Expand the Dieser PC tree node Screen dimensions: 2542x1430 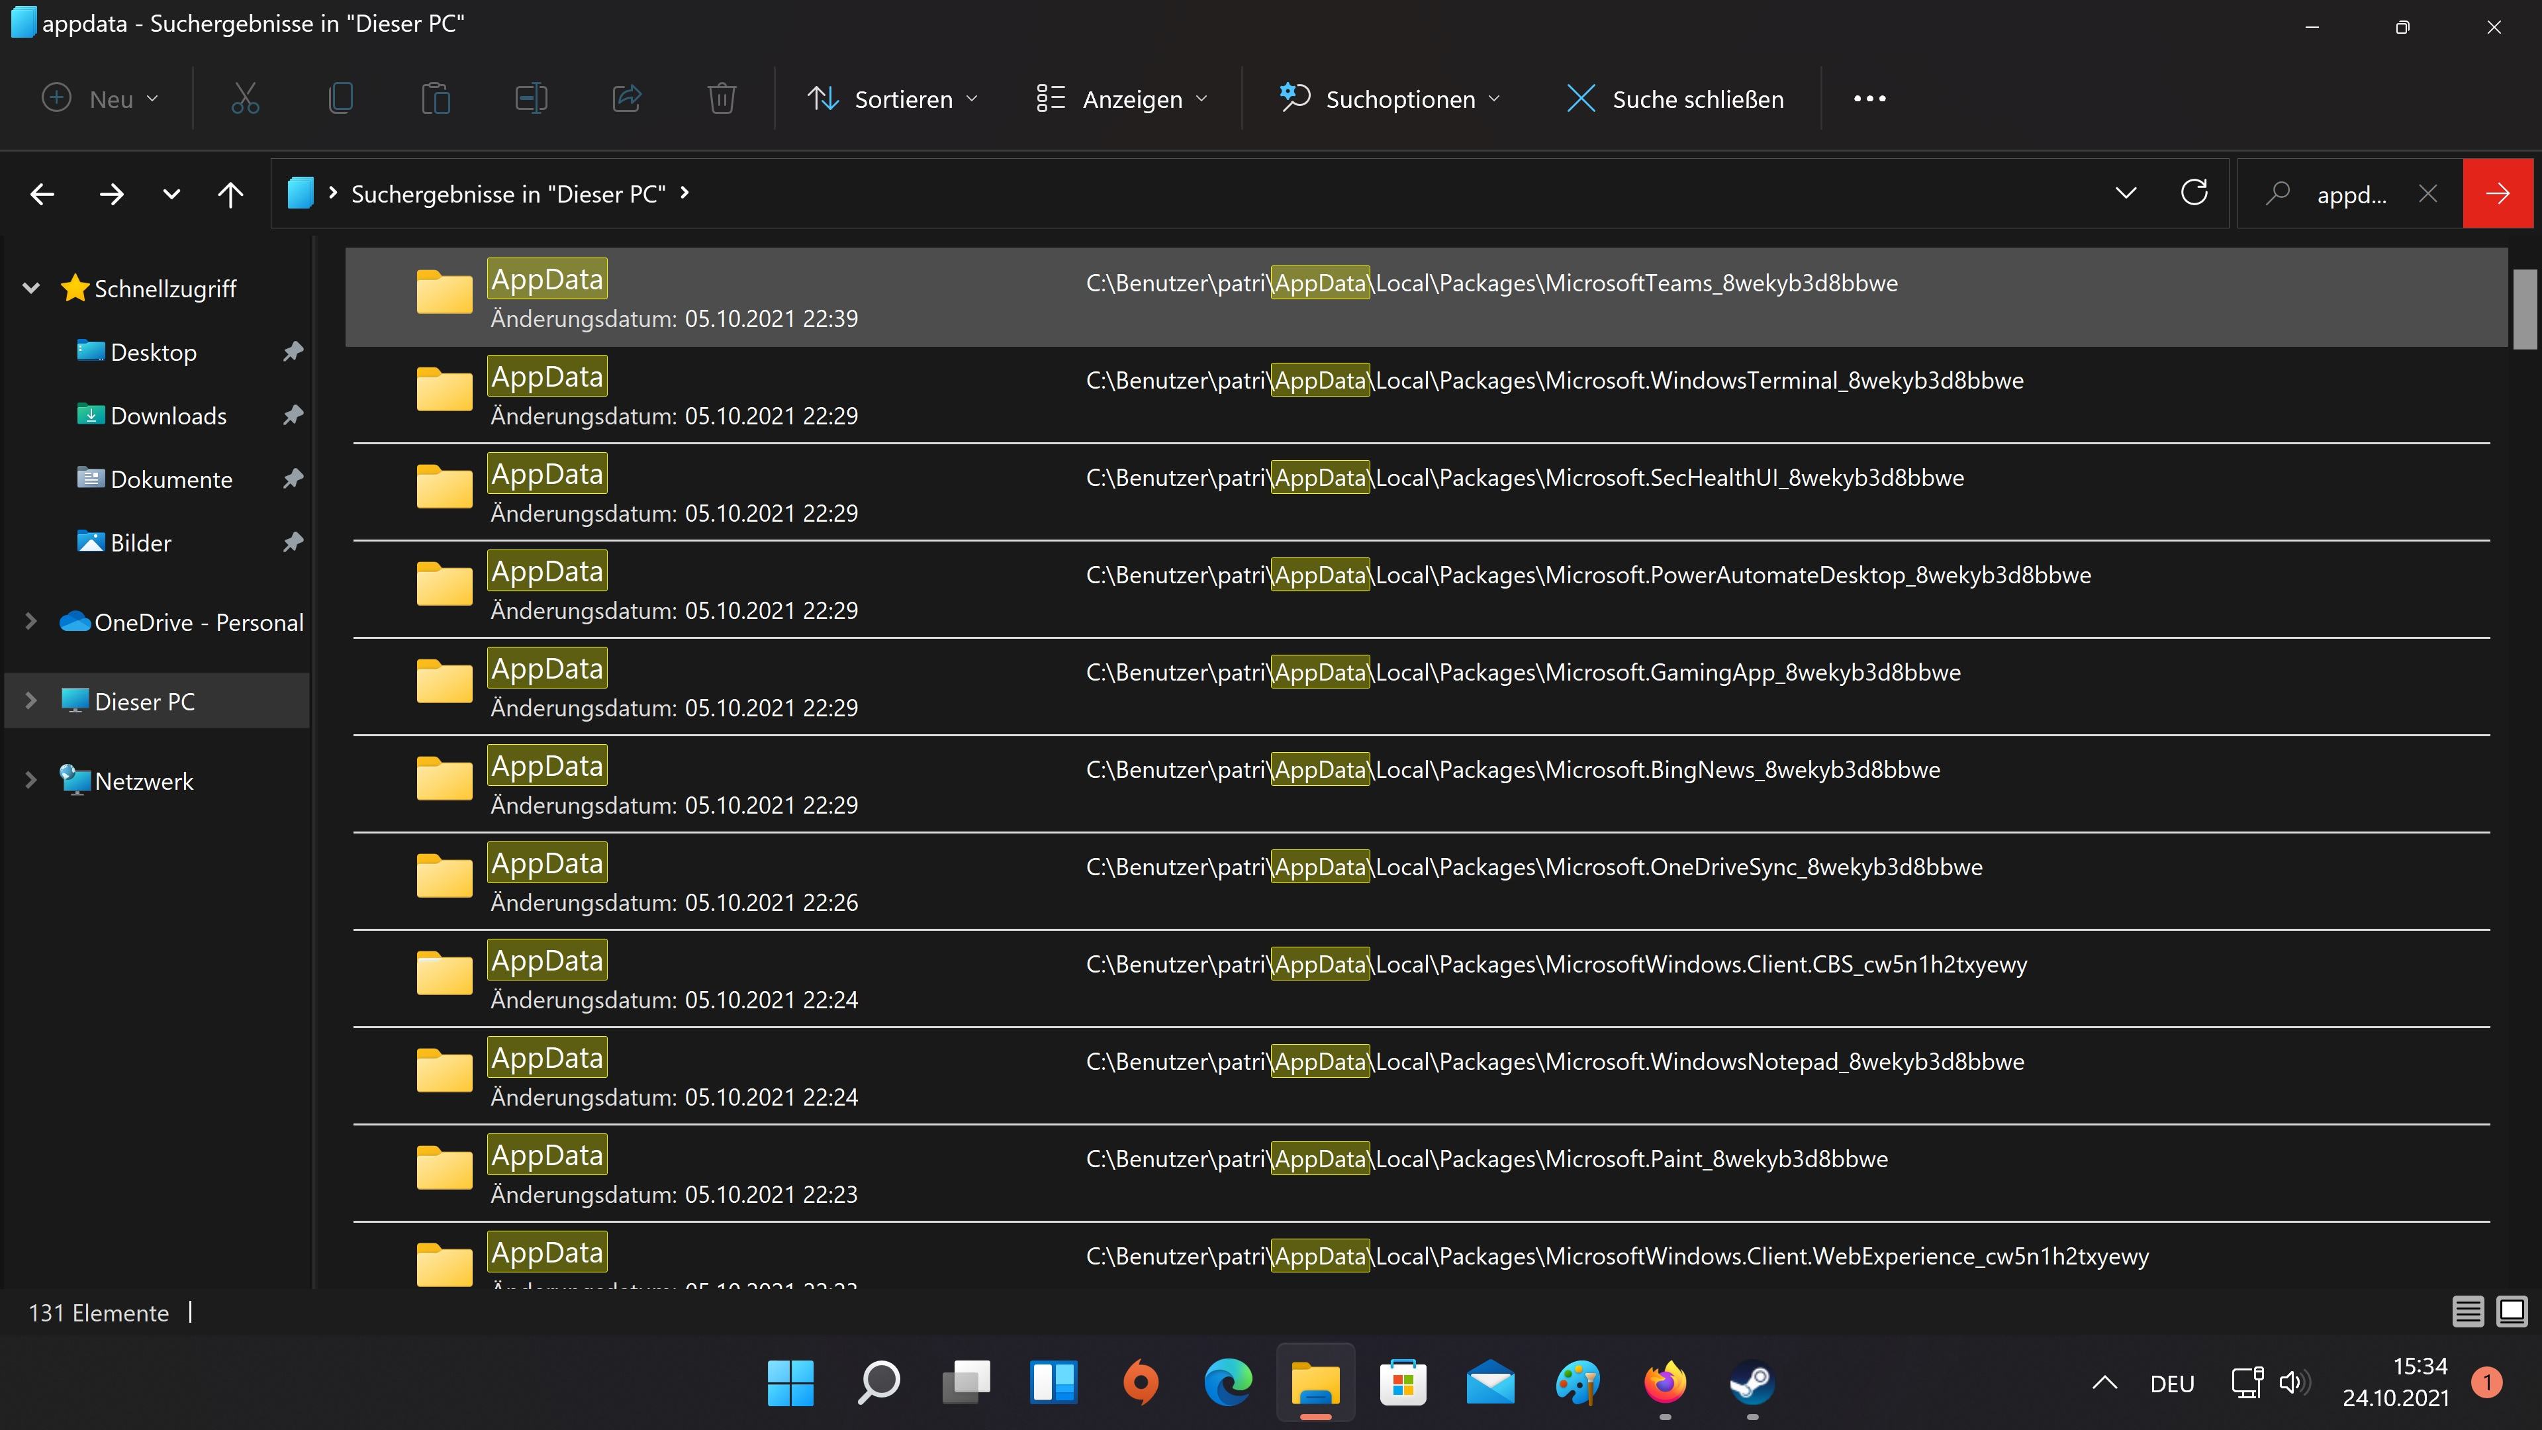coord(30,700)
